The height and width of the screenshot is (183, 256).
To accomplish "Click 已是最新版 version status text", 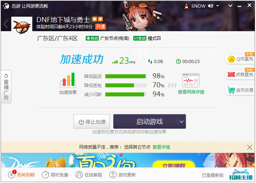I will point(213,175).
